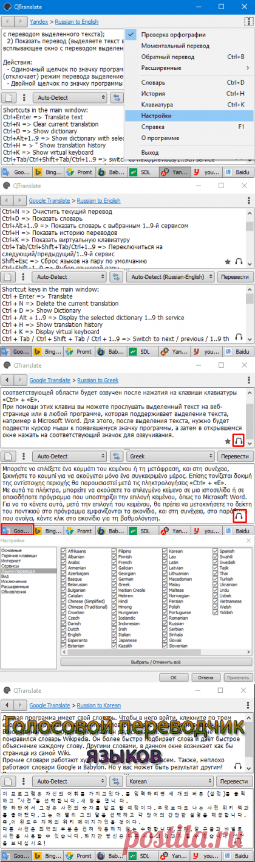Click clear page icon in Russian to Greek window
255x862 pixels.
click(x=9, y=457)
